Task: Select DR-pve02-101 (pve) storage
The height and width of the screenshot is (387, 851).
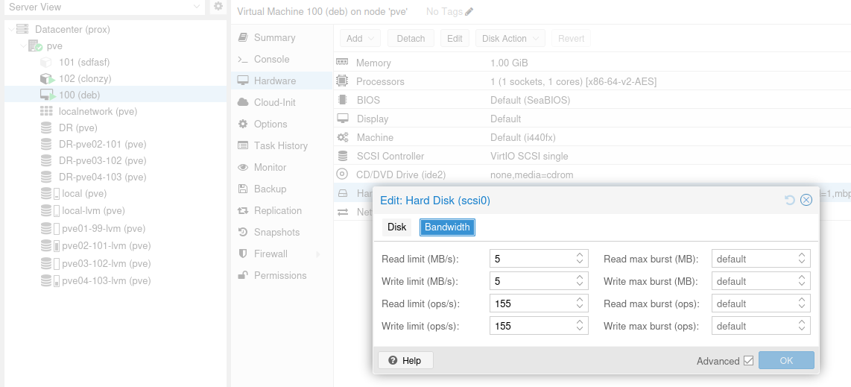Action: 103,145
